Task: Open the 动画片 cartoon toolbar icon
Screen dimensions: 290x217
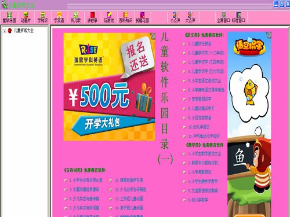Action: click(26, 17)
